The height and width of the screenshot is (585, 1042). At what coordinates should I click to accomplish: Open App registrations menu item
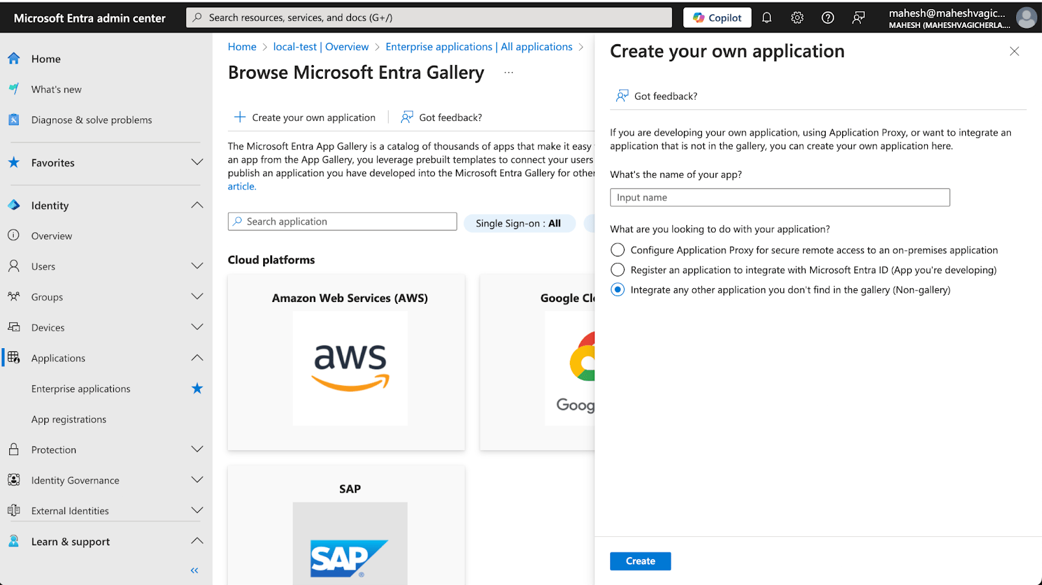68,419
